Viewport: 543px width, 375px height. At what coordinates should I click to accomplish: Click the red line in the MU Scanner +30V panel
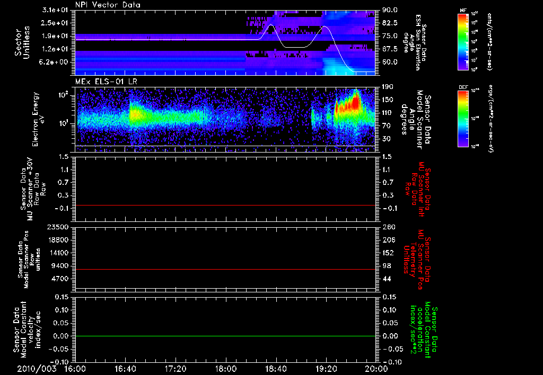(x=225, y=205)
